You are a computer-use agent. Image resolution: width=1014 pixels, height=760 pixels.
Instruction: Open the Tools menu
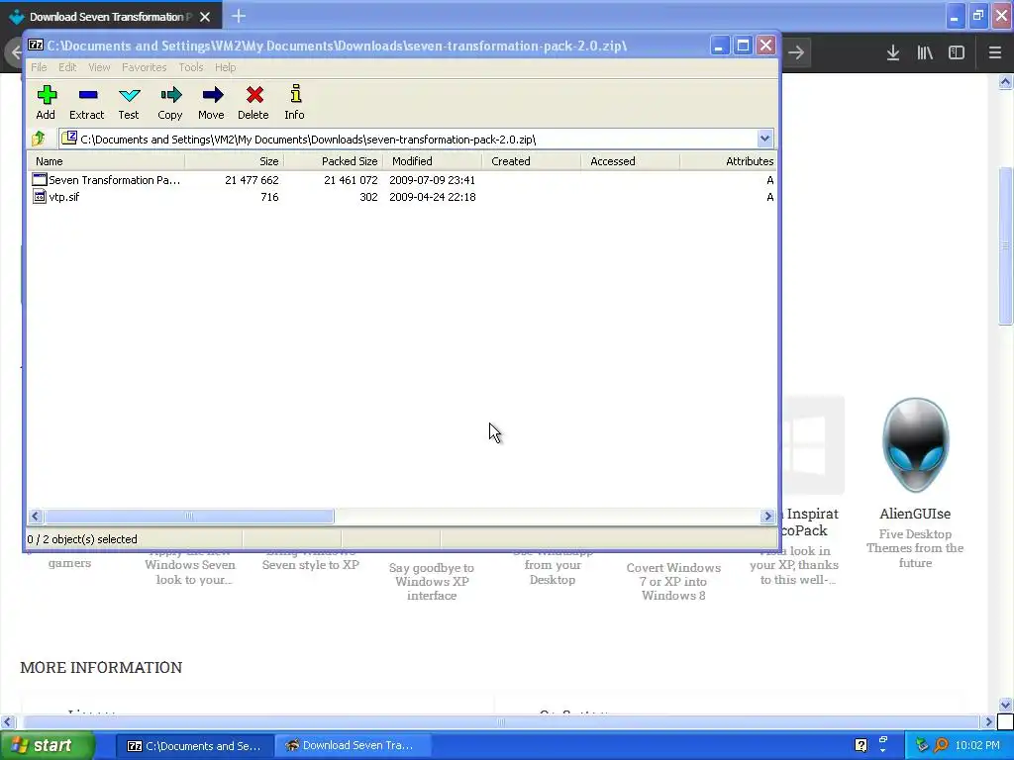coord(191,67)
